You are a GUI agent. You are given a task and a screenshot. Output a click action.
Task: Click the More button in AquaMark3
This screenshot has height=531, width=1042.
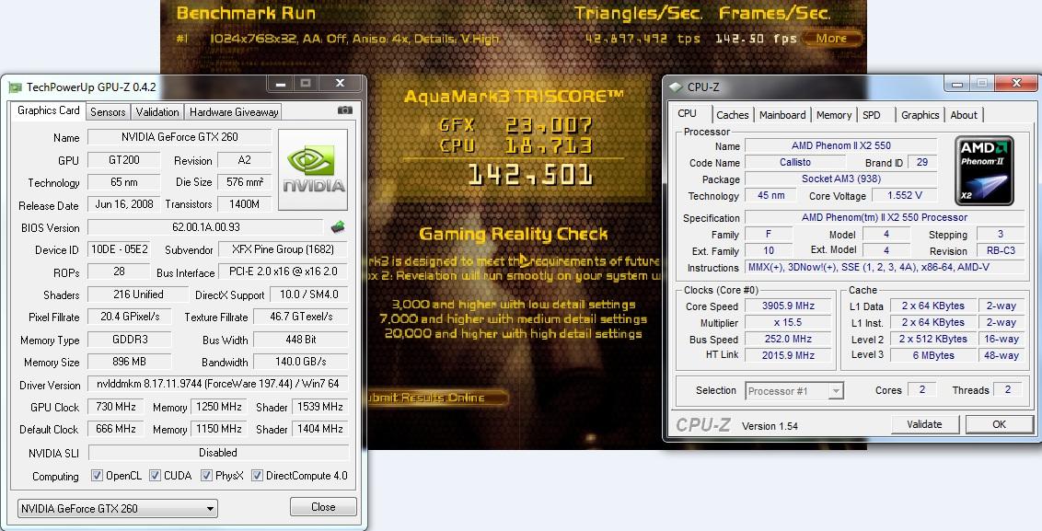click(831, 39)
